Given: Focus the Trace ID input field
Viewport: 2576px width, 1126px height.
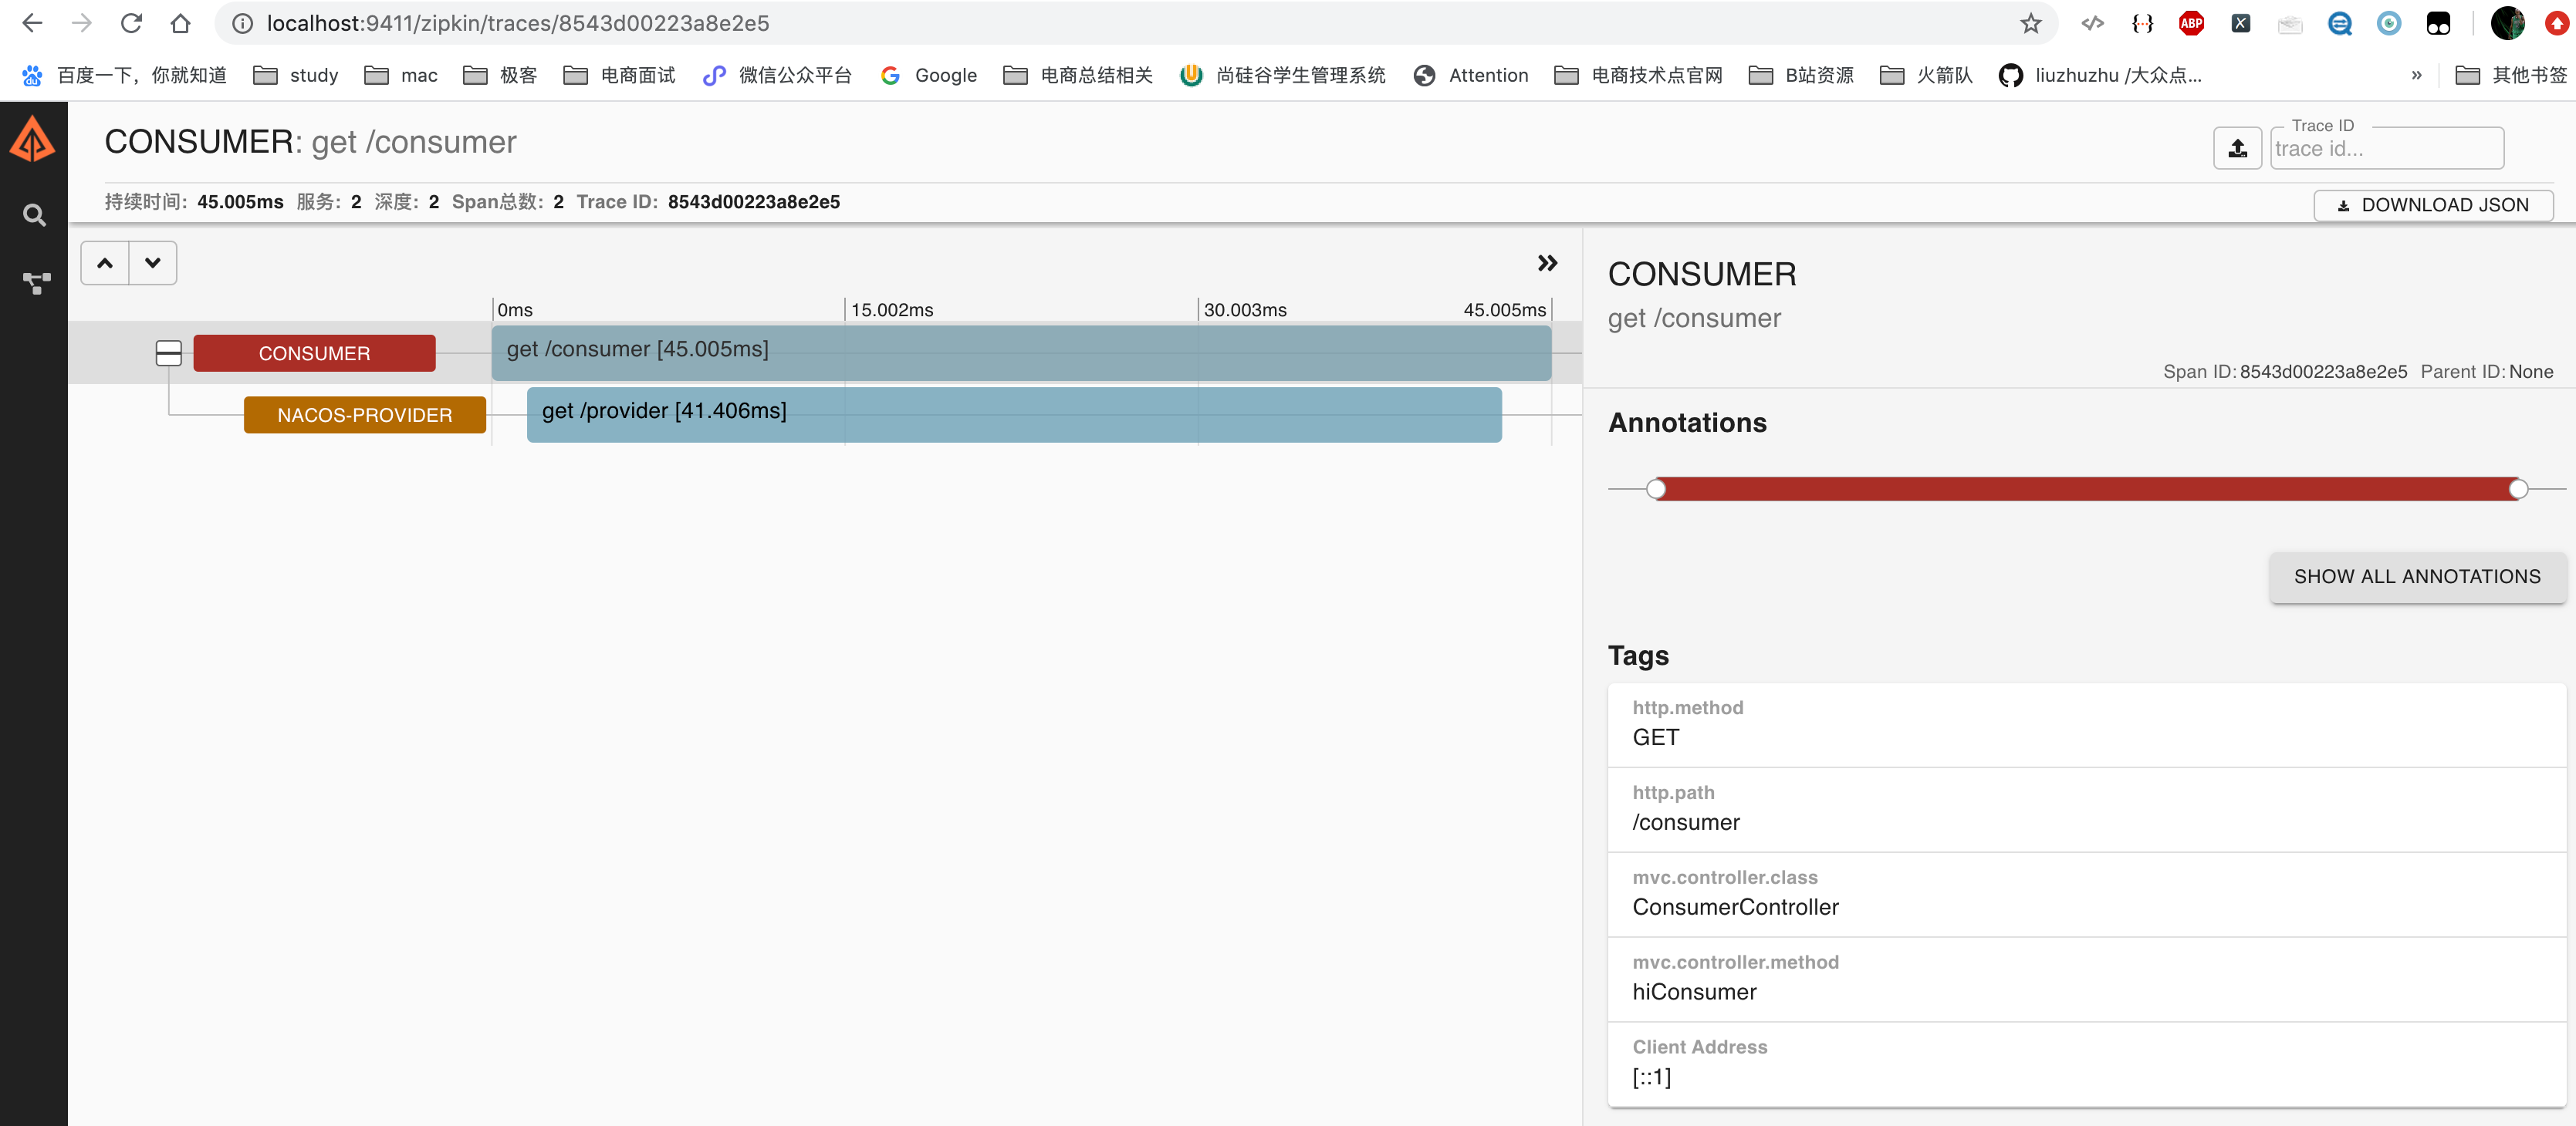Looking at the screenshot, I should pos(2385,149).
